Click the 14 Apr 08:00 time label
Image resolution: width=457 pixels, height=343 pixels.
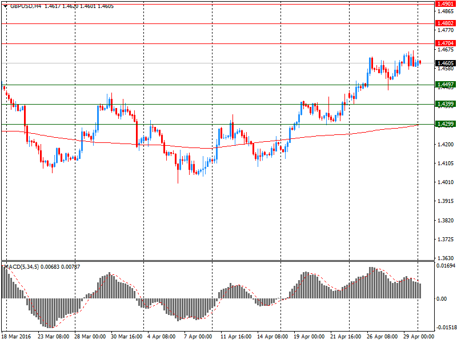point(272,337)
